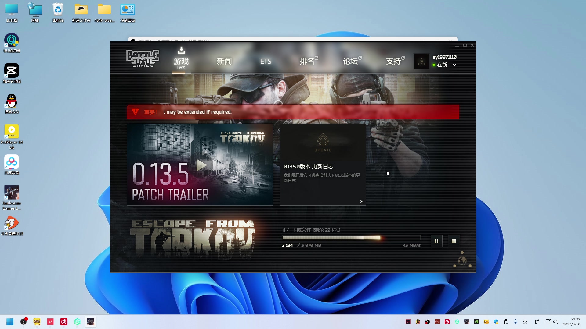Launch UU加速器 from desktop
The width and height of the screenshot is (586, 329).
click(x=12, y=43)
